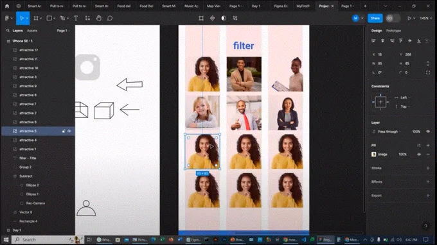437x245 pixels.
Task: Open new tab with plus button
Action: click(x=365, y=6)
